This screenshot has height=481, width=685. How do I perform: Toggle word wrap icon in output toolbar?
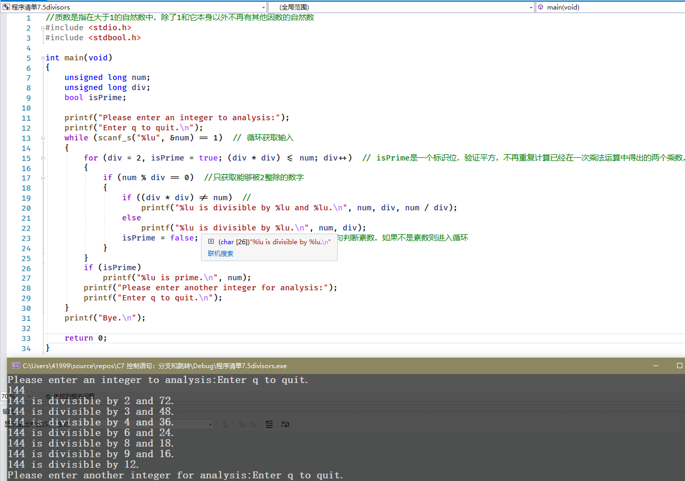click(285, 424)
